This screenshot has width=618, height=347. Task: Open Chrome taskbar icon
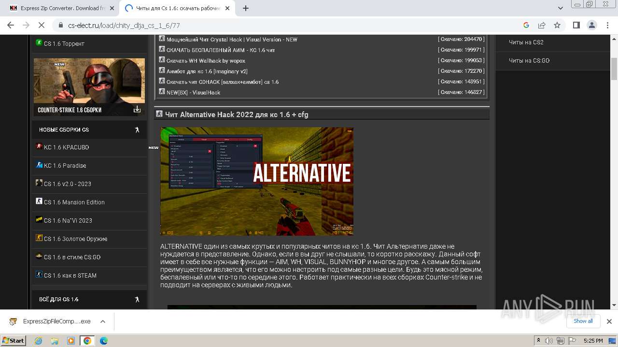[x=87, y=341]
